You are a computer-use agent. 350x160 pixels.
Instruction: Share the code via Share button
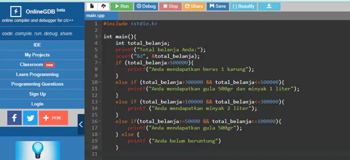coord(194,7)
